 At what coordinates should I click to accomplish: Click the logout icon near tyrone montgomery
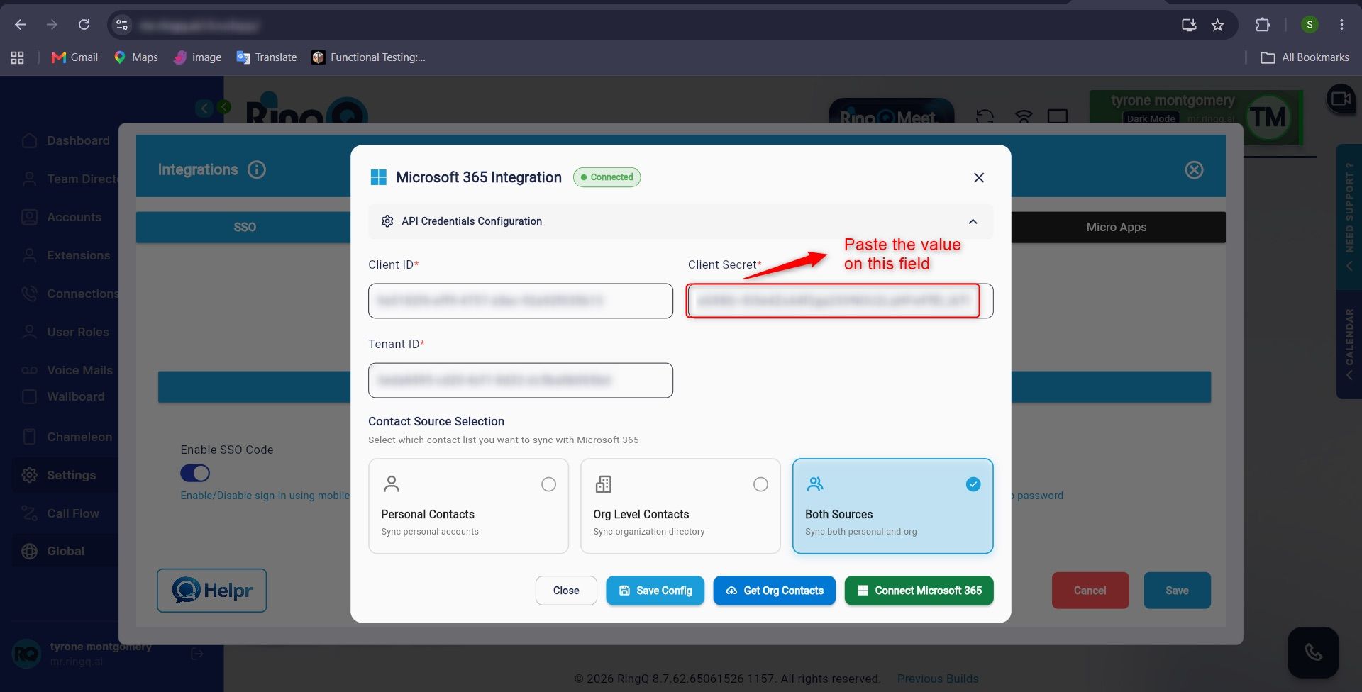coord(198,654)
